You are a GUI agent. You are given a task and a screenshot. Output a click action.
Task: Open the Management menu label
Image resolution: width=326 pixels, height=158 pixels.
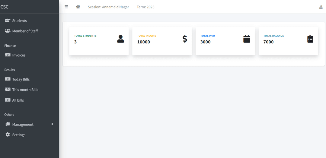click(23, 124)
